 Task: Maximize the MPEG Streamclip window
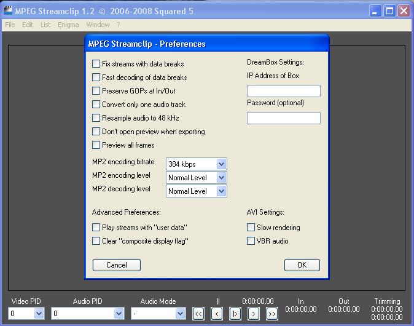pyautogui.click(x=389, y=11)
